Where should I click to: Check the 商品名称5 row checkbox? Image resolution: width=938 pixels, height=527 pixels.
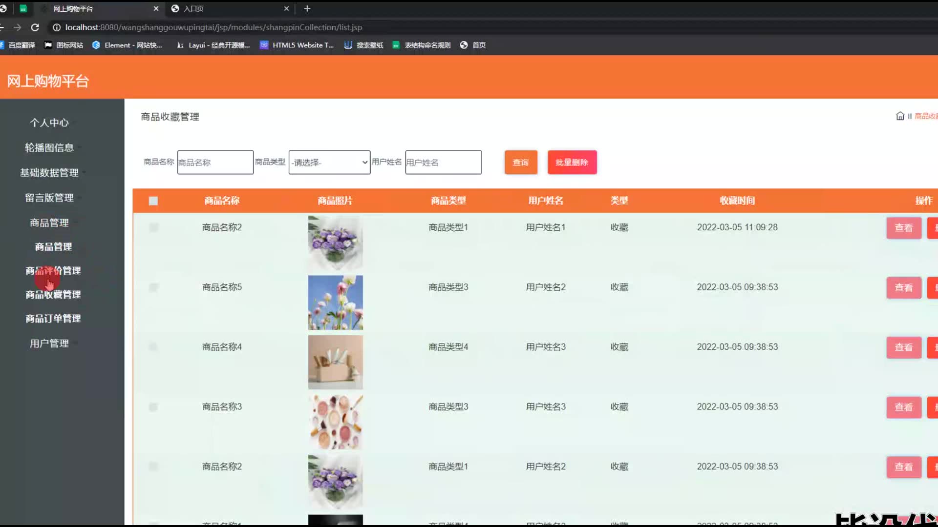tap(153, 287)
